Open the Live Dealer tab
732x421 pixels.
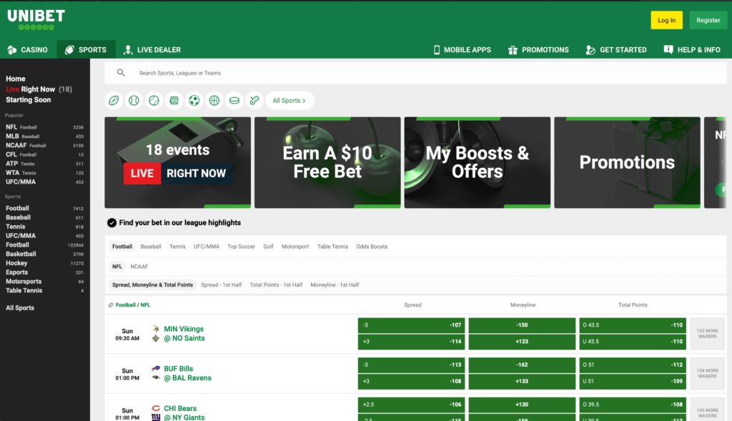(x=152, y=49)
